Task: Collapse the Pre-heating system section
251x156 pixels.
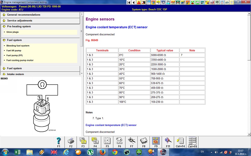Action: [19, 26]
